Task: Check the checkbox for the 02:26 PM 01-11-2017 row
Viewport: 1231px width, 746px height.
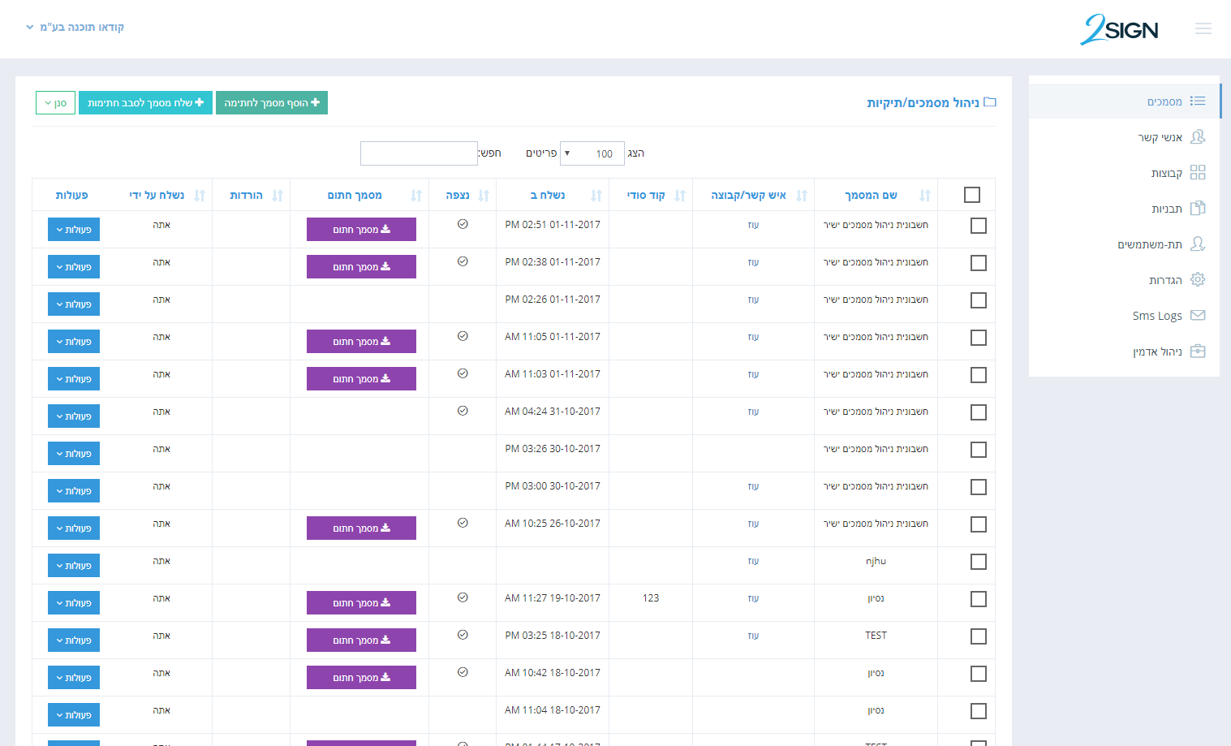Action: (x=979, y=300)
